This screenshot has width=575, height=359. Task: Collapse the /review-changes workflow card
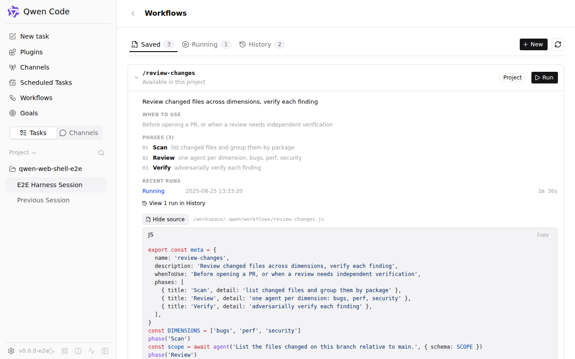tap(137, 78)
